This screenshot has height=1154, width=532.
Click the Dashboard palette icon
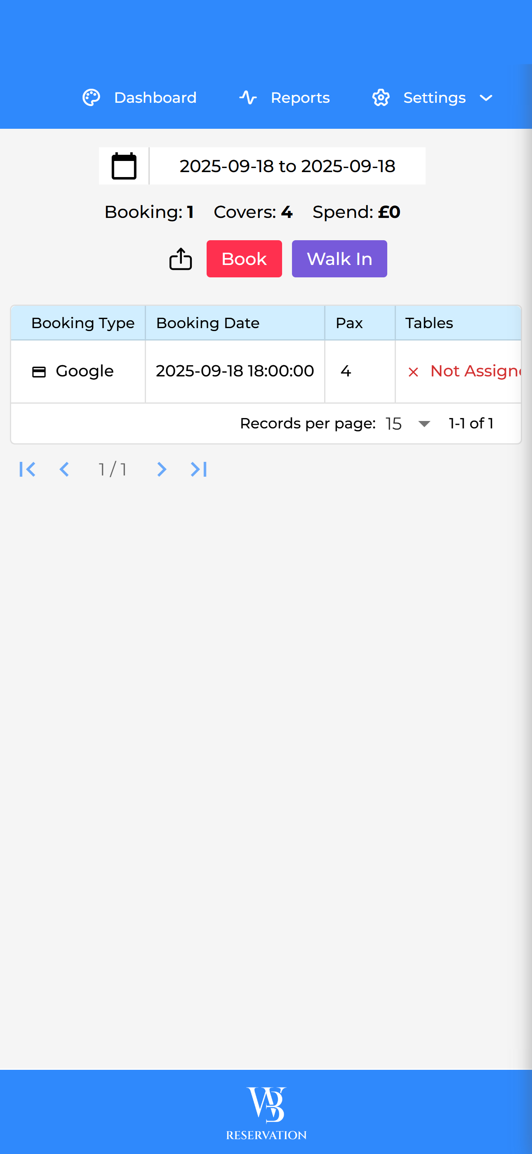pyautogui.click(x=92, y=98)
